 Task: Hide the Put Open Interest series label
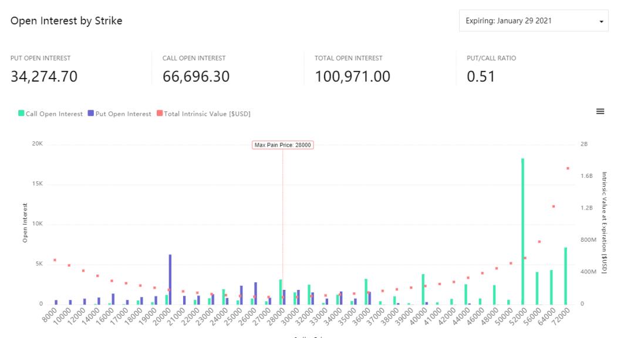click(x=123, y=114)
